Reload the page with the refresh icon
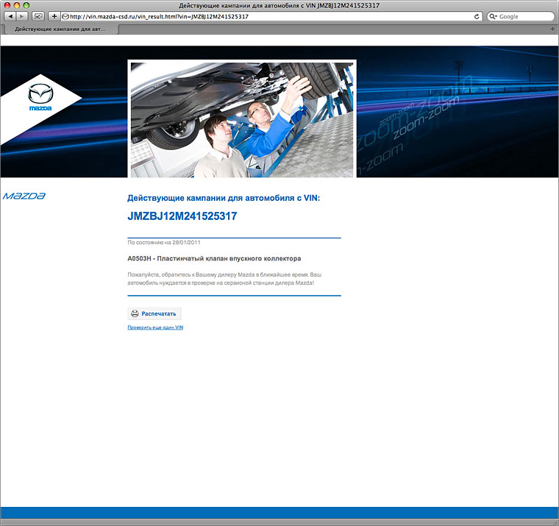This screenshot has width=559, height=526. tap(477, 16)
